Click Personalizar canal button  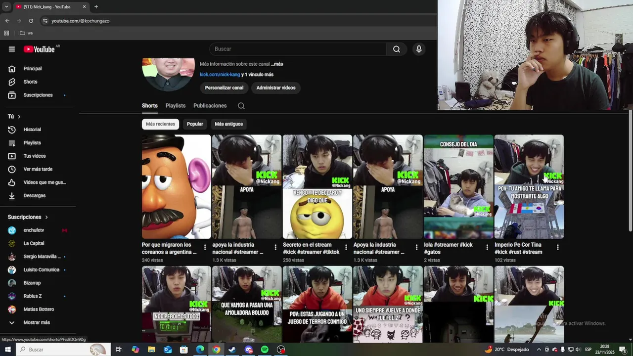click(224, 88)
